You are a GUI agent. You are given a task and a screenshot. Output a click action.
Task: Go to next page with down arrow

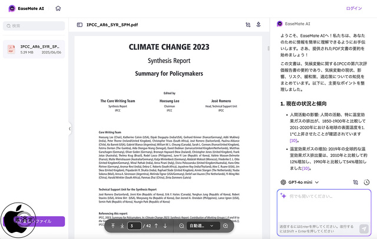click(165, 226)
